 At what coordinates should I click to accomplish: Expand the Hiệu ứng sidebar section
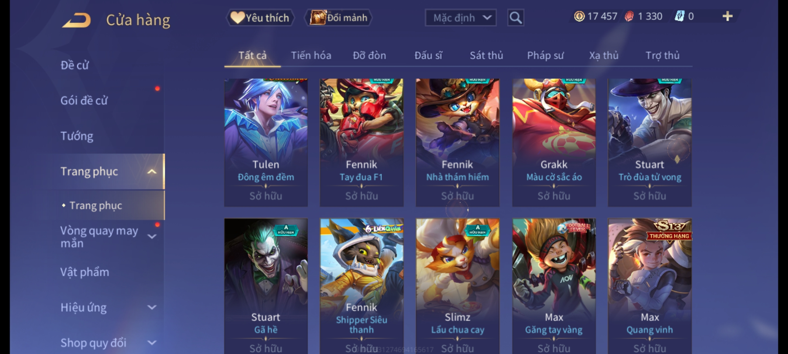pos(152,307)
